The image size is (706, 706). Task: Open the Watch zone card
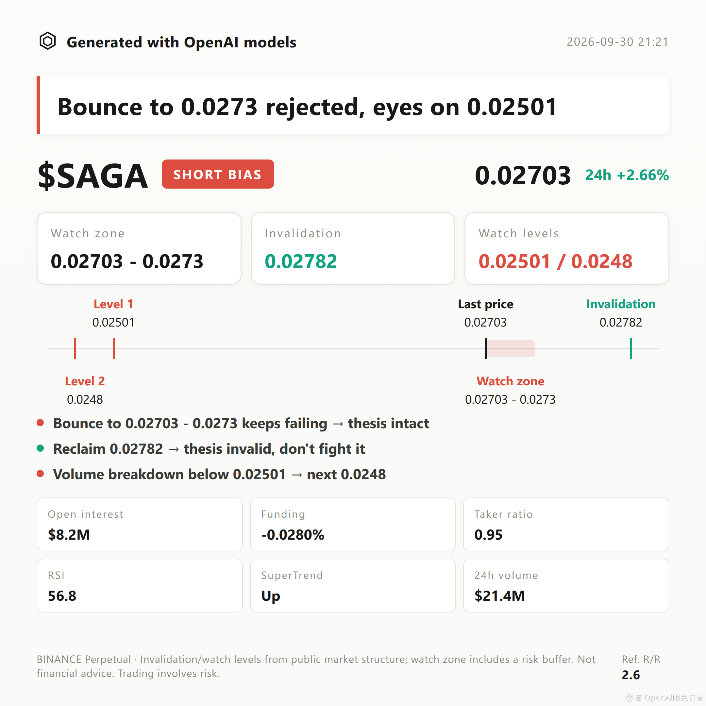click(139, 248)
